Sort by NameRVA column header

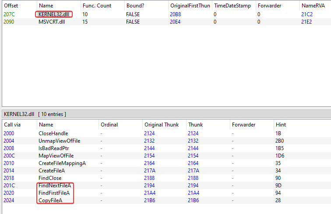[315, 6]
